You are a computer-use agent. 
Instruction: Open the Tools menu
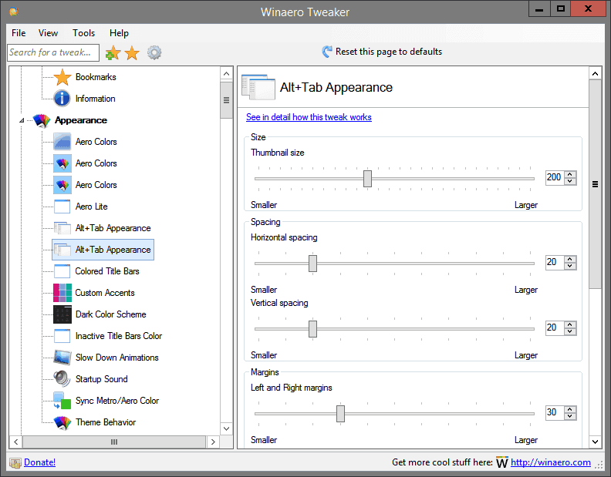click(x=84, y=33)
